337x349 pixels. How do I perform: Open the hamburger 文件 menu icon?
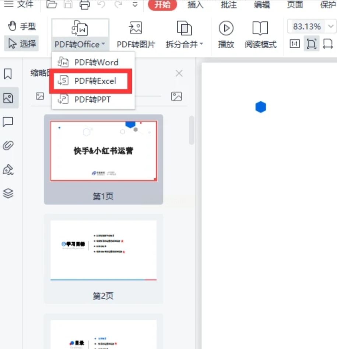pyautogui.click(x=8, y=4)
